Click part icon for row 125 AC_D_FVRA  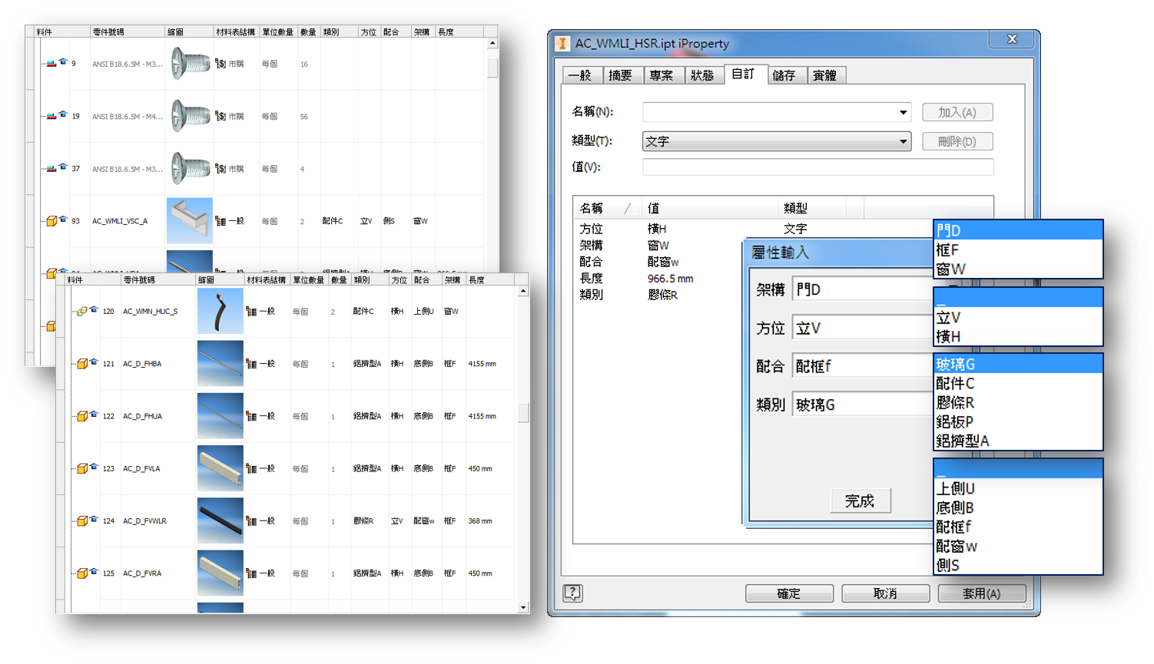[x=81, y=573]
